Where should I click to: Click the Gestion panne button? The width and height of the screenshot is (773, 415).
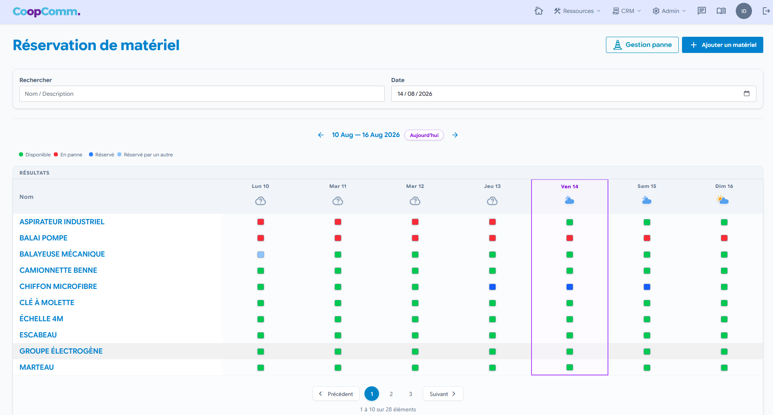point(642,45)
